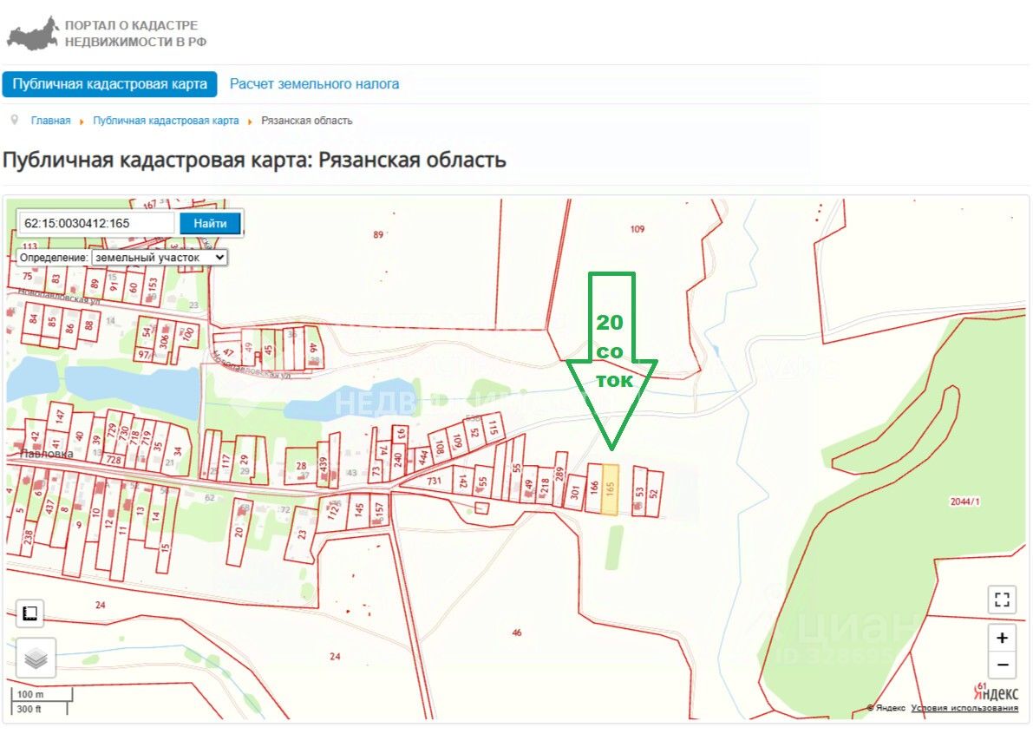Select parcel 115 on the map

[x=493, y=429]
